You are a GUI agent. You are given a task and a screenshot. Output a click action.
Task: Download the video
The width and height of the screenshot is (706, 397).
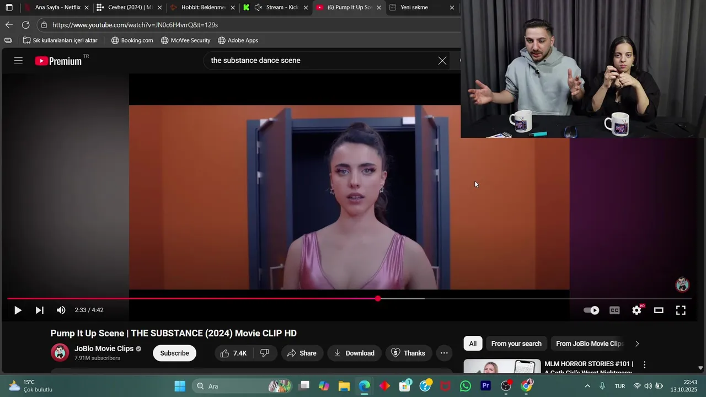pyautogui.click(x=354, y=353)
